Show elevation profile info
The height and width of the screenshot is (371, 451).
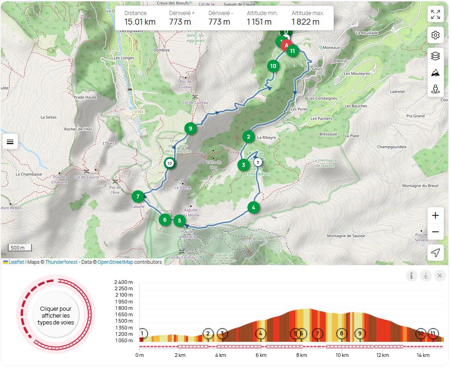coord(411,276)
